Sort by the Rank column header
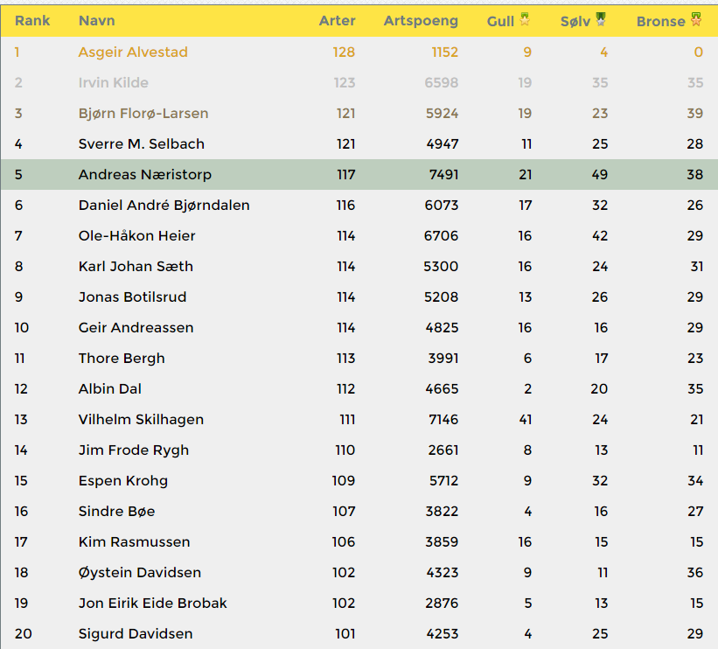718x649 pixels. coord(32,21)
